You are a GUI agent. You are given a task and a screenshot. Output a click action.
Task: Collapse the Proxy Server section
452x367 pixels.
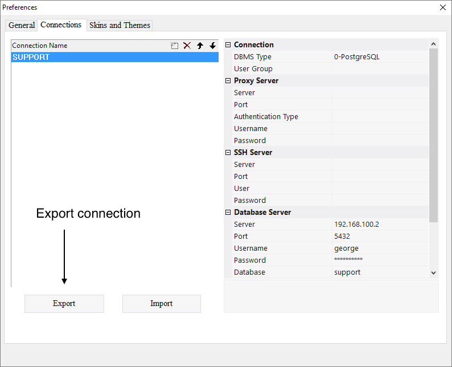228,81
